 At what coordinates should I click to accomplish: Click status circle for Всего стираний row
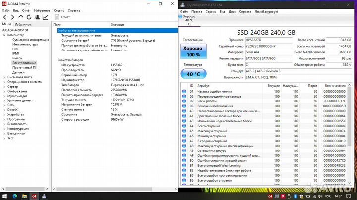click(x=184, y=126)
